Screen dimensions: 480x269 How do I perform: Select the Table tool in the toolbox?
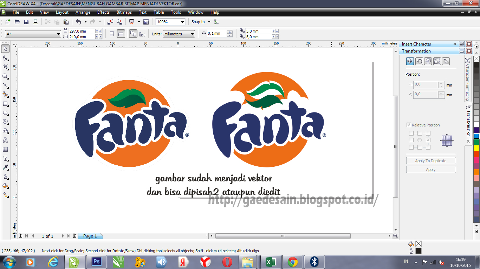point(5,149)
